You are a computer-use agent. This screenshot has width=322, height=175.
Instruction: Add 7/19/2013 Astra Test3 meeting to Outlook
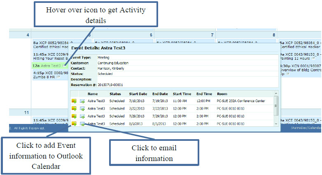(75, 101)
